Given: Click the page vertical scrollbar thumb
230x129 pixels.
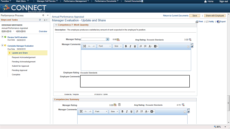Looking at the screenshot, I should point(229,103).
